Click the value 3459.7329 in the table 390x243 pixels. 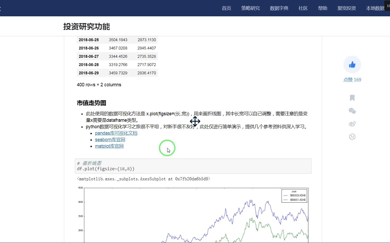click(118, 73)
